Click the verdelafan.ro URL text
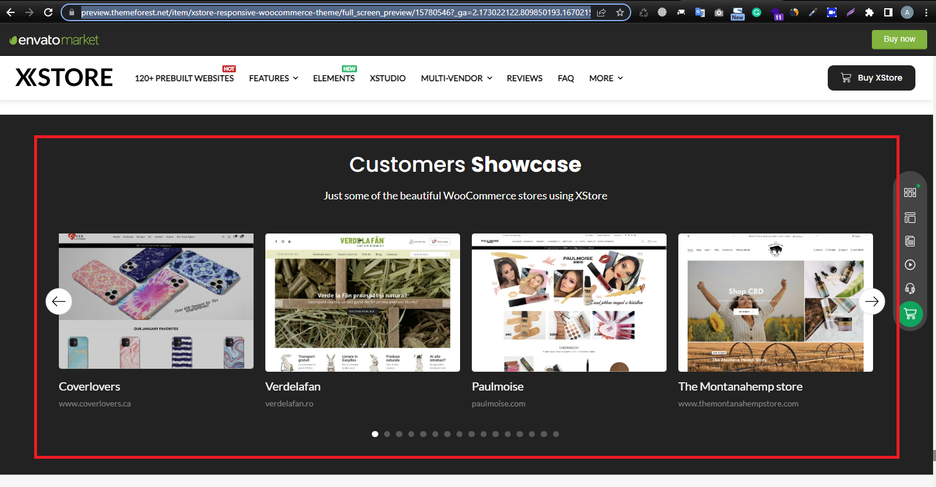Image resolution: width=936 pixels, height=487 pixels. pos(289,403)
